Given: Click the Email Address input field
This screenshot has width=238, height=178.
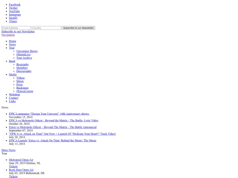Looking at the screenshot, I should point(16,28).
